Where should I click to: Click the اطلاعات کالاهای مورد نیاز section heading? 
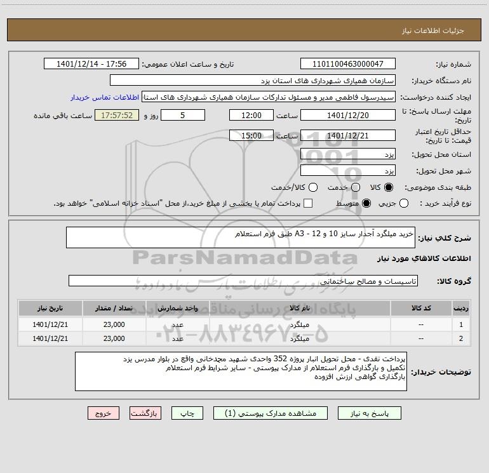point(424,258)
